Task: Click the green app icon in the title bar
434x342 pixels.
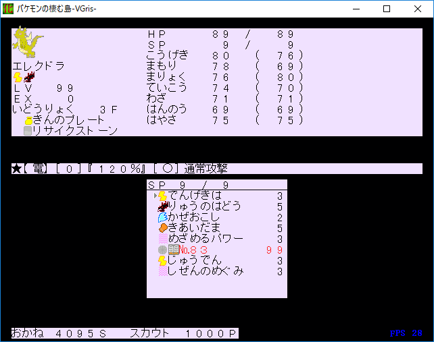Action: (7, 9)
